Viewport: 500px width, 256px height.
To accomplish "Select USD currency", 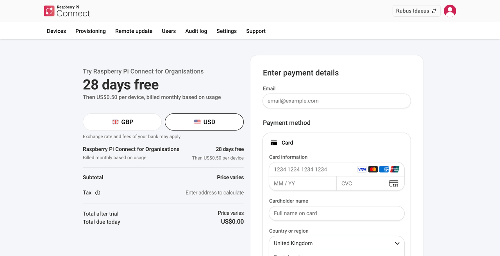I will (204, 122).
